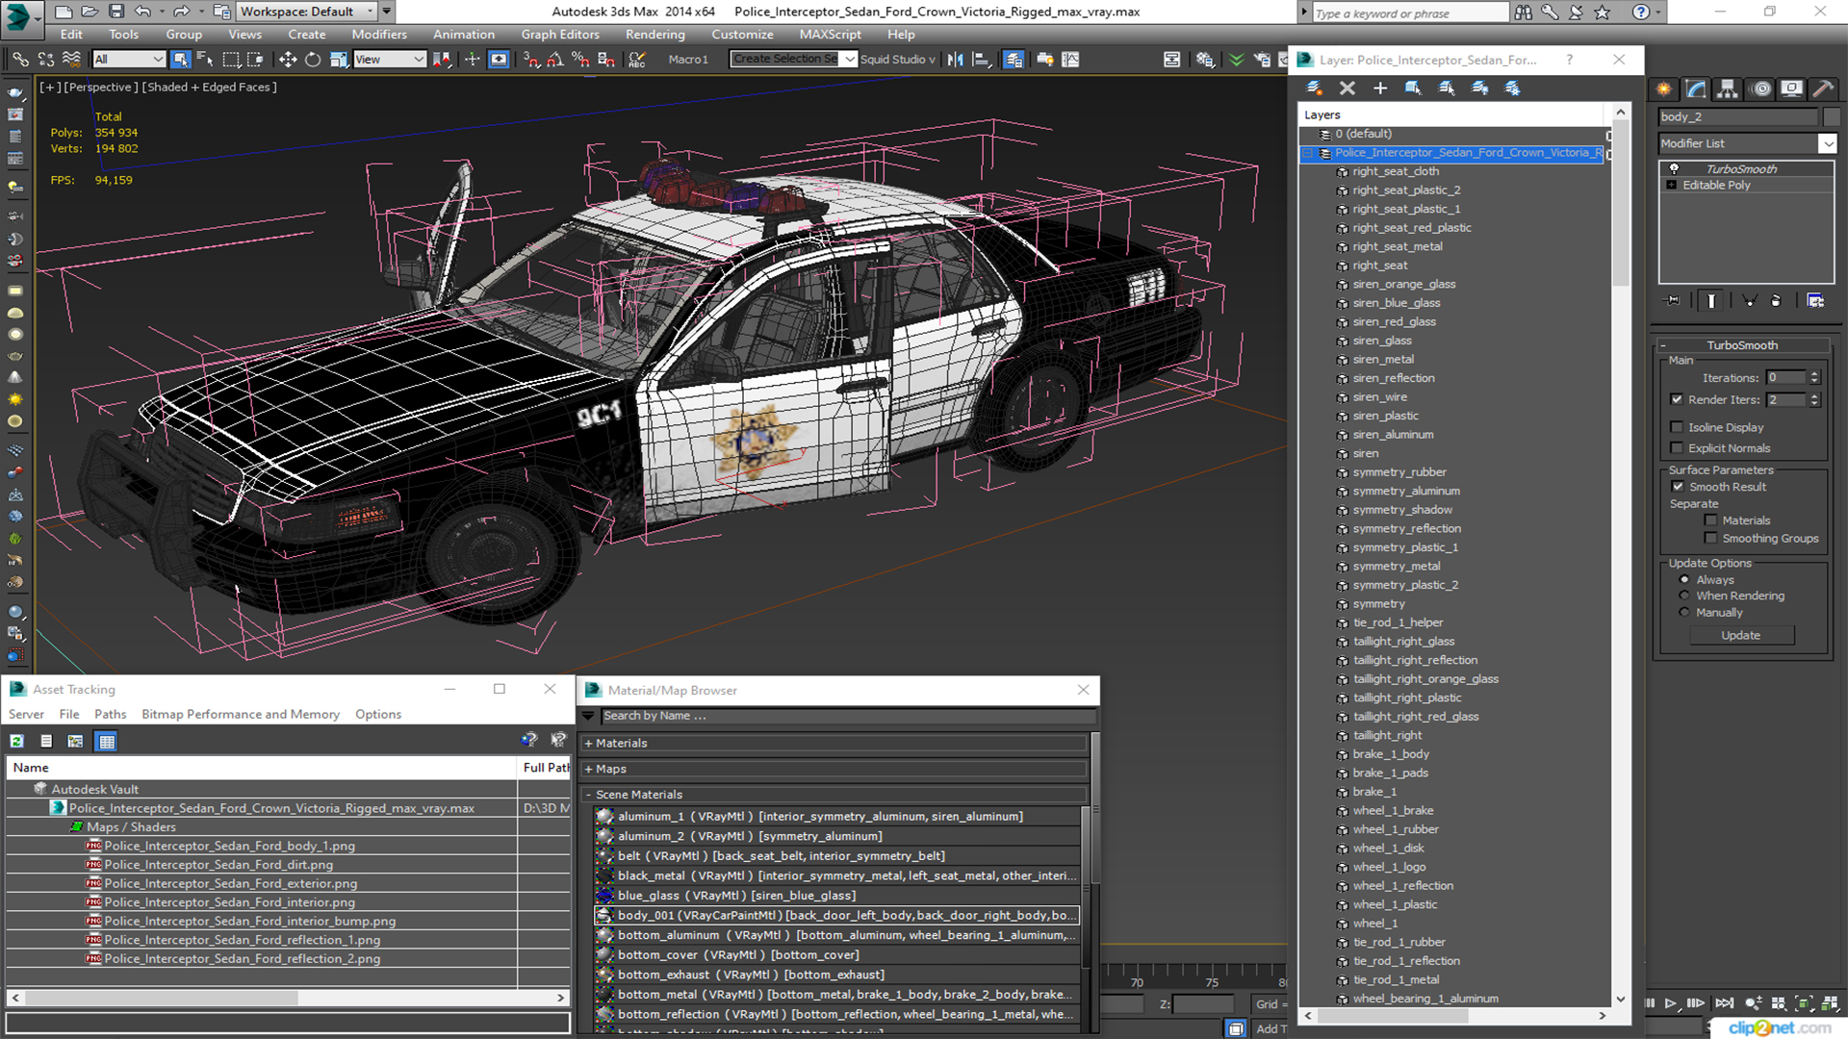Click Pin Stack icon under modifier stack
This screenshot has width=1848, height=1039.
1673,301
